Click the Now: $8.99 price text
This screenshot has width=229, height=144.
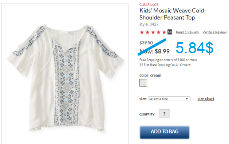click(x=154, y=51)
